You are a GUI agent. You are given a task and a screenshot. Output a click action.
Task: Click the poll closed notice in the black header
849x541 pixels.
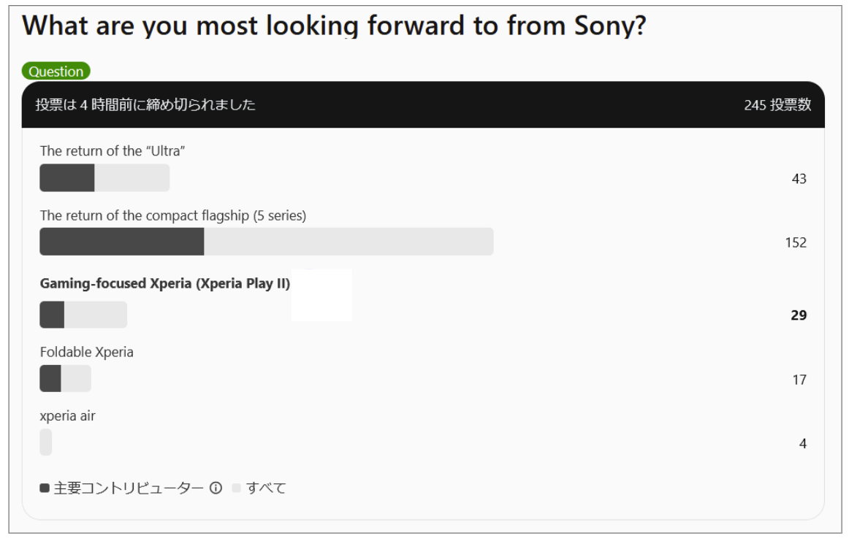coord(145,104)
